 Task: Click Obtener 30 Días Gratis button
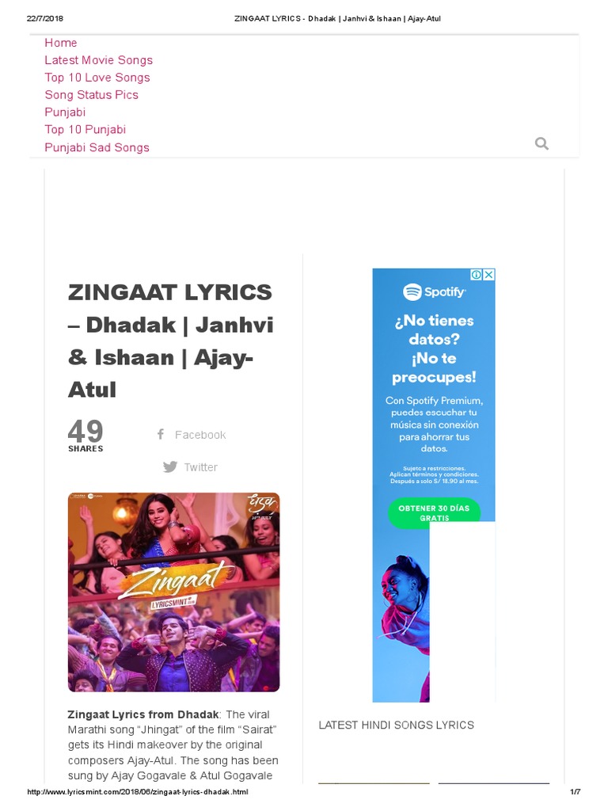(435, 513)
